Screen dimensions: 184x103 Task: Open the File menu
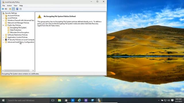[4, 6]
